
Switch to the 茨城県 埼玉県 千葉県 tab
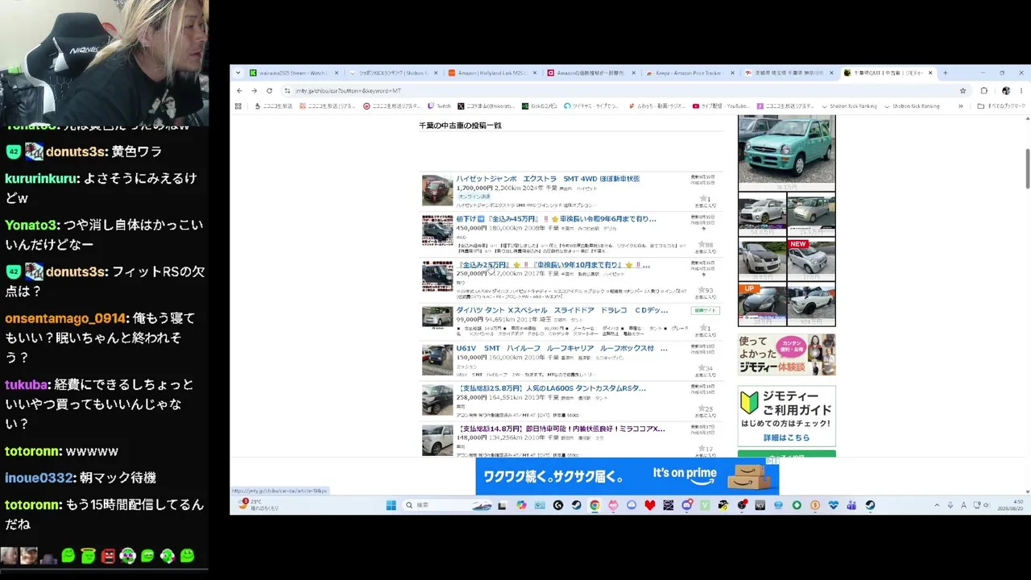coord(789,72)
